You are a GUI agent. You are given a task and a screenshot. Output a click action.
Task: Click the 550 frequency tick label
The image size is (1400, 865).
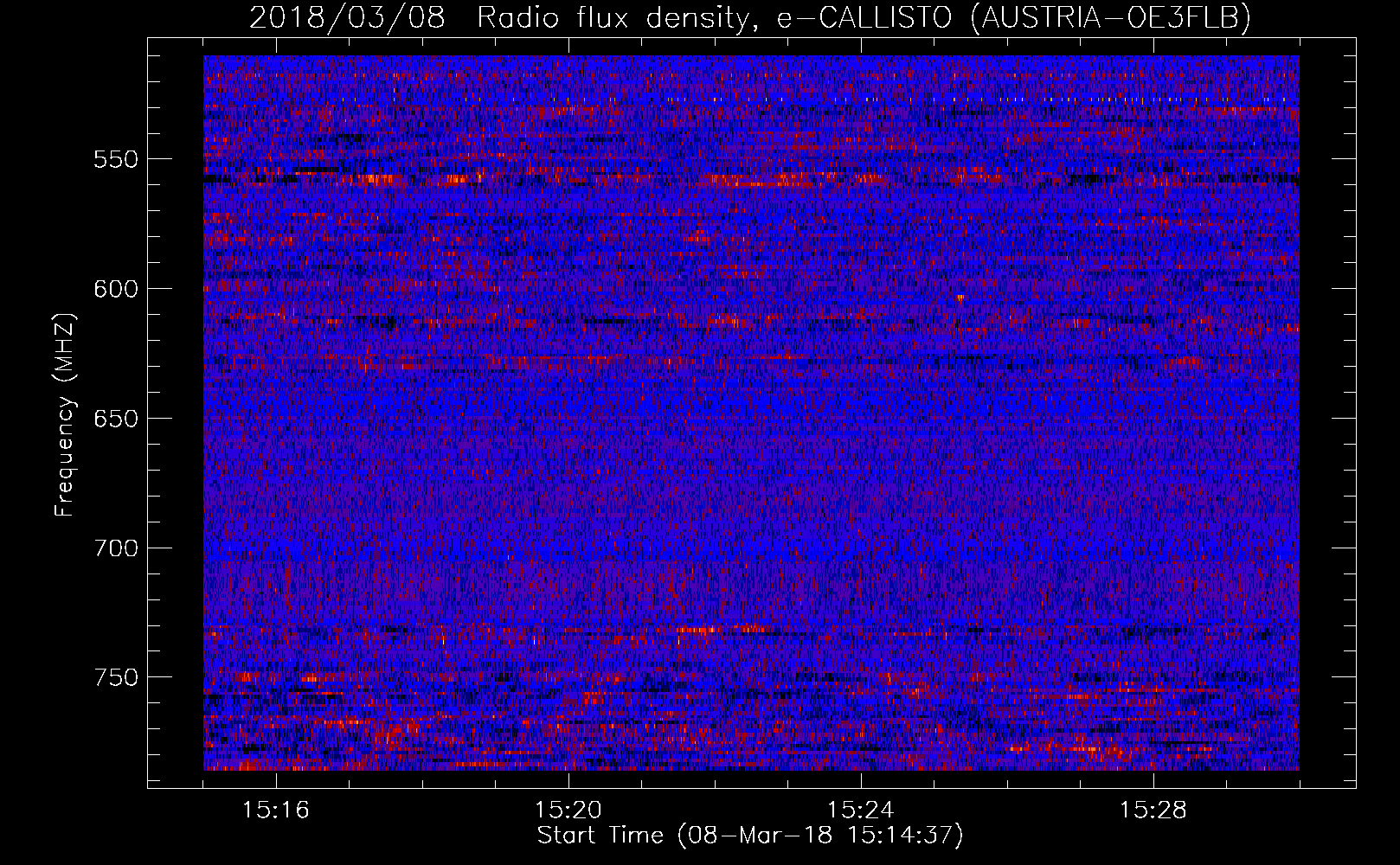click(116, 159)
